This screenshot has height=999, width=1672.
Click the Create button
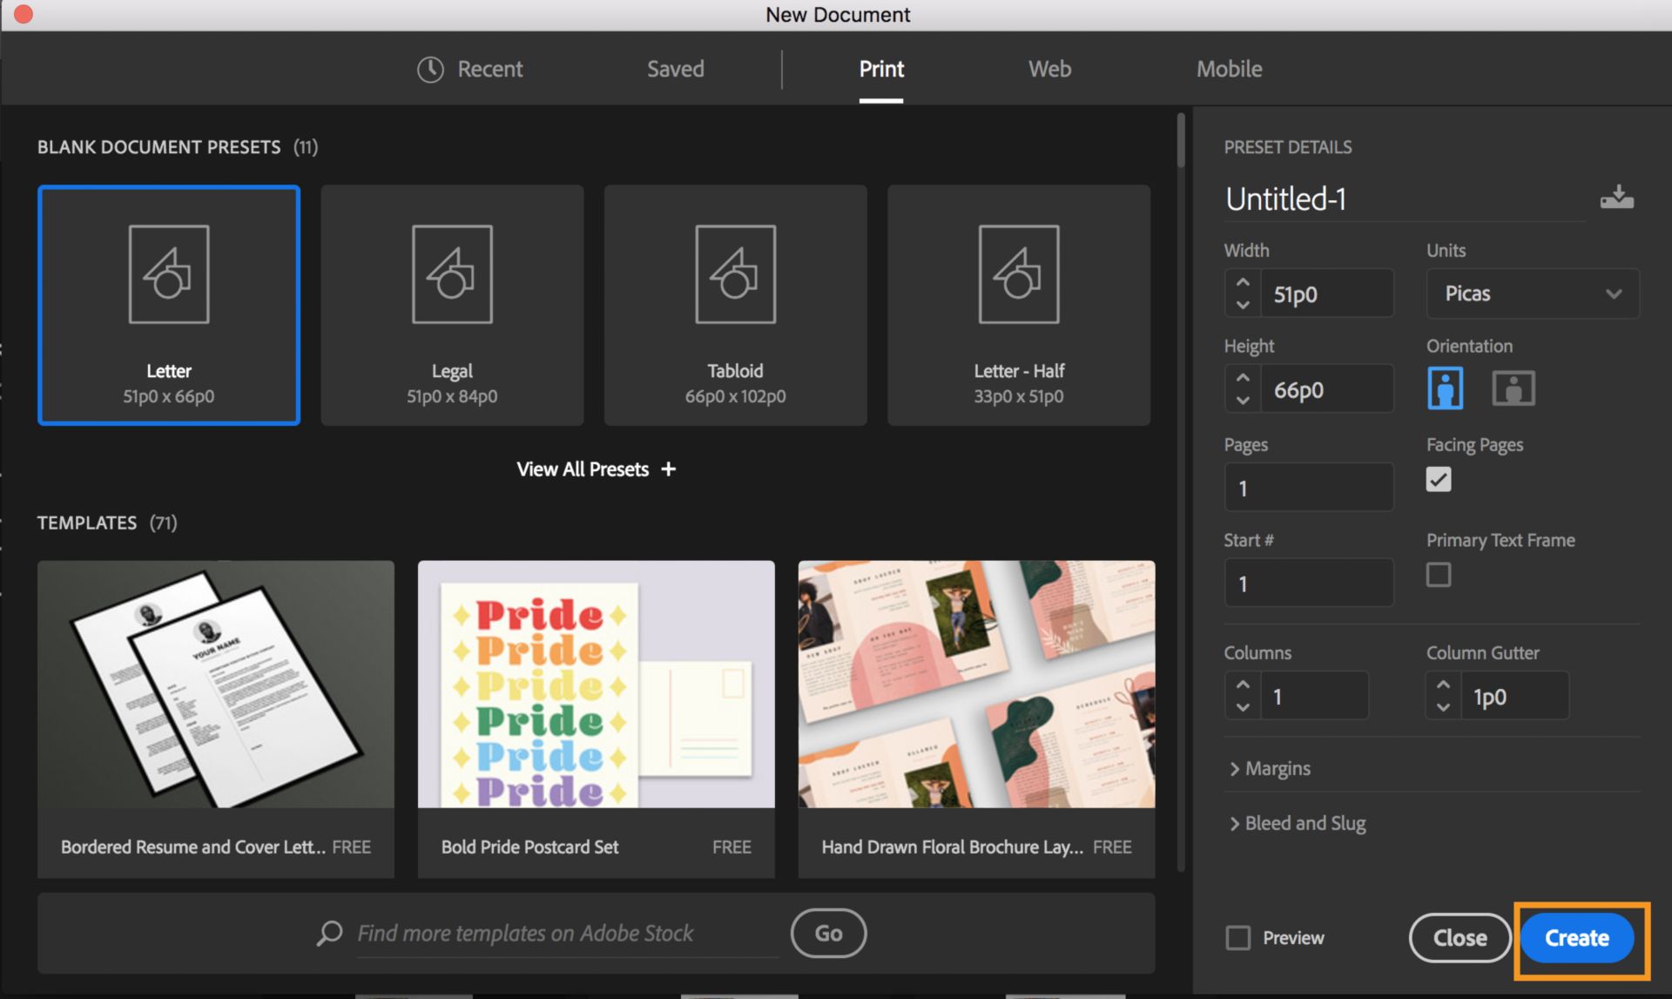click(x=1574, y=938)
